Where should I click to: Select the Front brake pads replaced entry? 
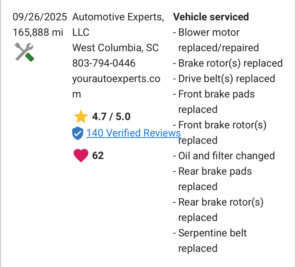click(x=216, y=102)
